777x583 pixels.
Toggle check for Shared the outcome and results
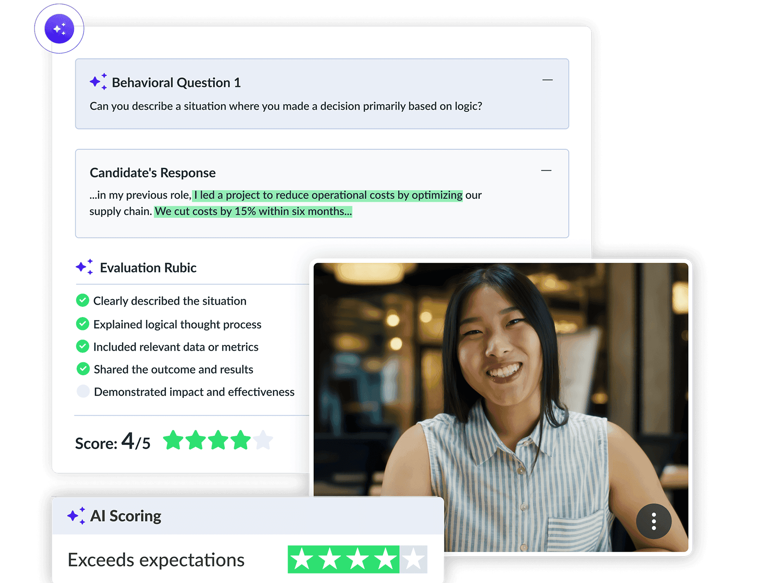(83, 369)
